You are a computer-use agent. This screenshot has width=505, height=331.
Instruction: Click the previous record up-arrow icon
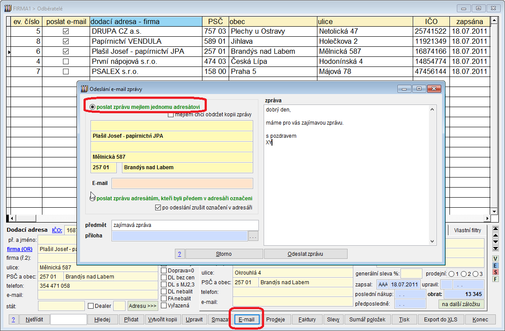pyautogui.click(x=495, y=235)
